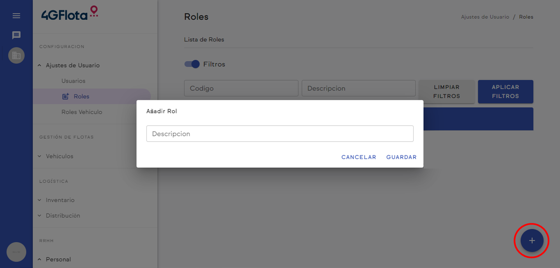Click Cancelar in the dialog
560x268 pixels.
(x=359, y=157)
